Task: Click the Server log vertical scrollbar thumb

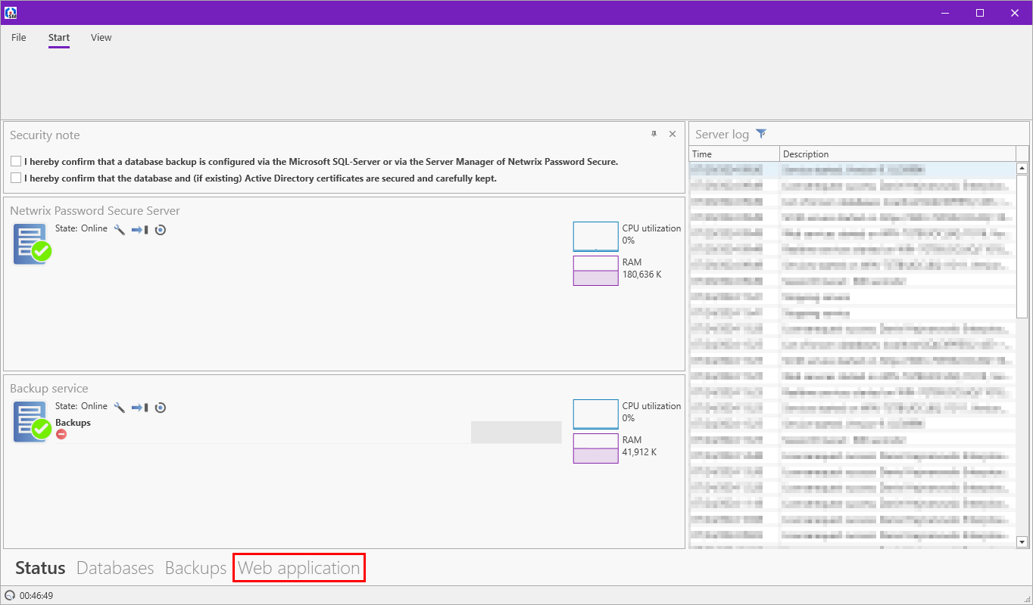Action: pyautogui.click(x=1022, y=246)
